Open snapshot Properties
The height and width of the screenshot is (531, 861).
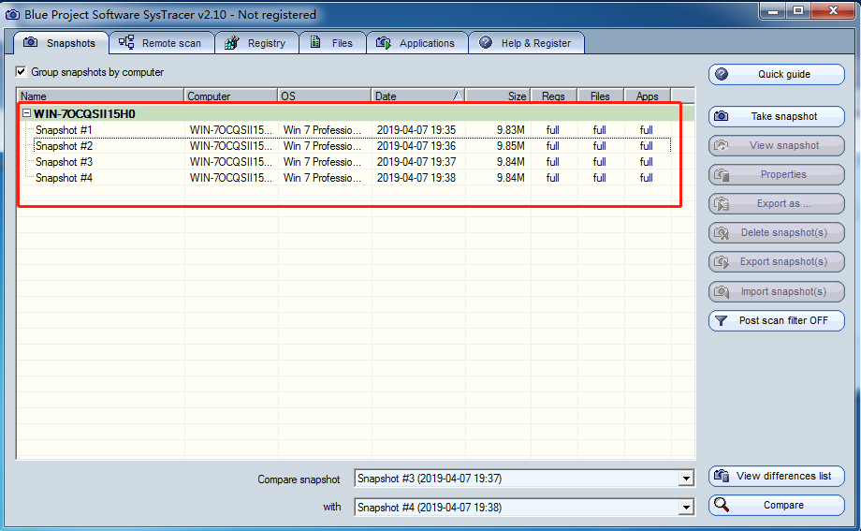[x=777, y=175]
